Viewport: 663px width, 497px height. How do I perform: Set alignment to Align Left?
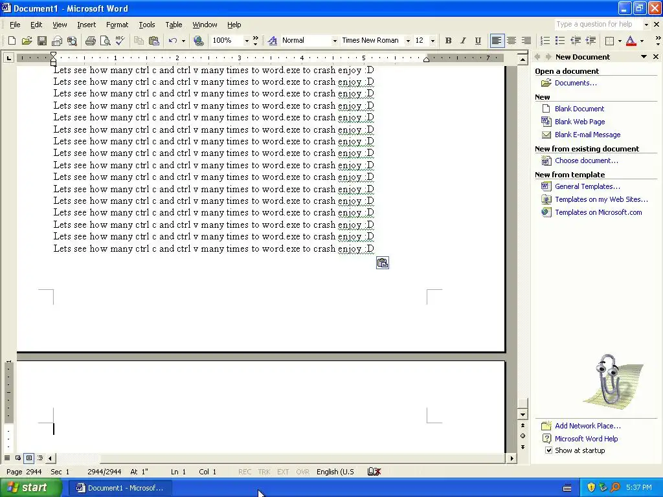click(x=497, y=41)
